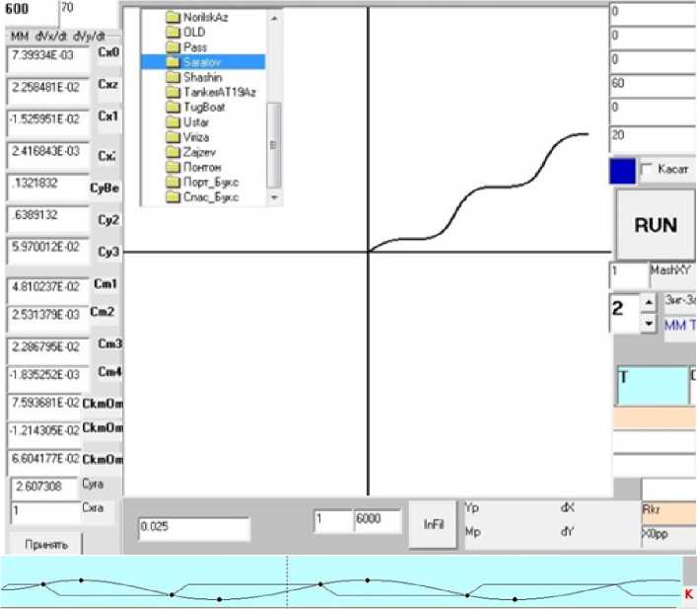
Task: Click the CkmOm field 7.593681E-02
Action: [44, 407]
